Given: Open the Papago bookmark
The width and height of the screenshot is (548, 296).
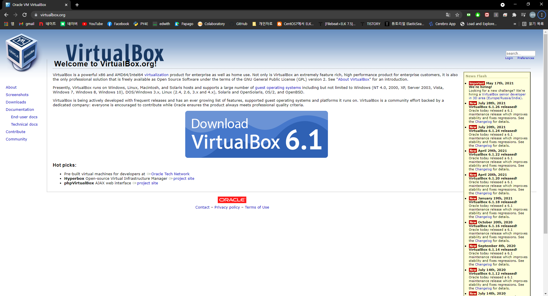Looking at the screenshot, I should click(184, 24).
